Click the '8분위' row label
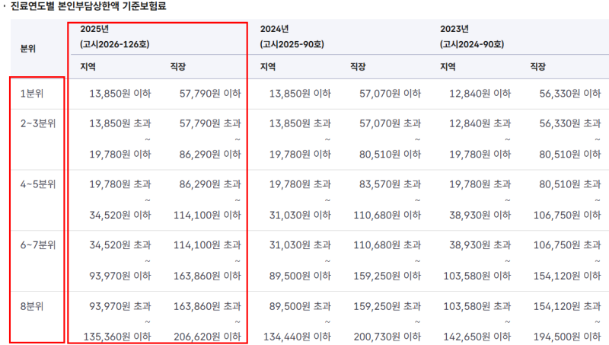 tap(32, 306)
